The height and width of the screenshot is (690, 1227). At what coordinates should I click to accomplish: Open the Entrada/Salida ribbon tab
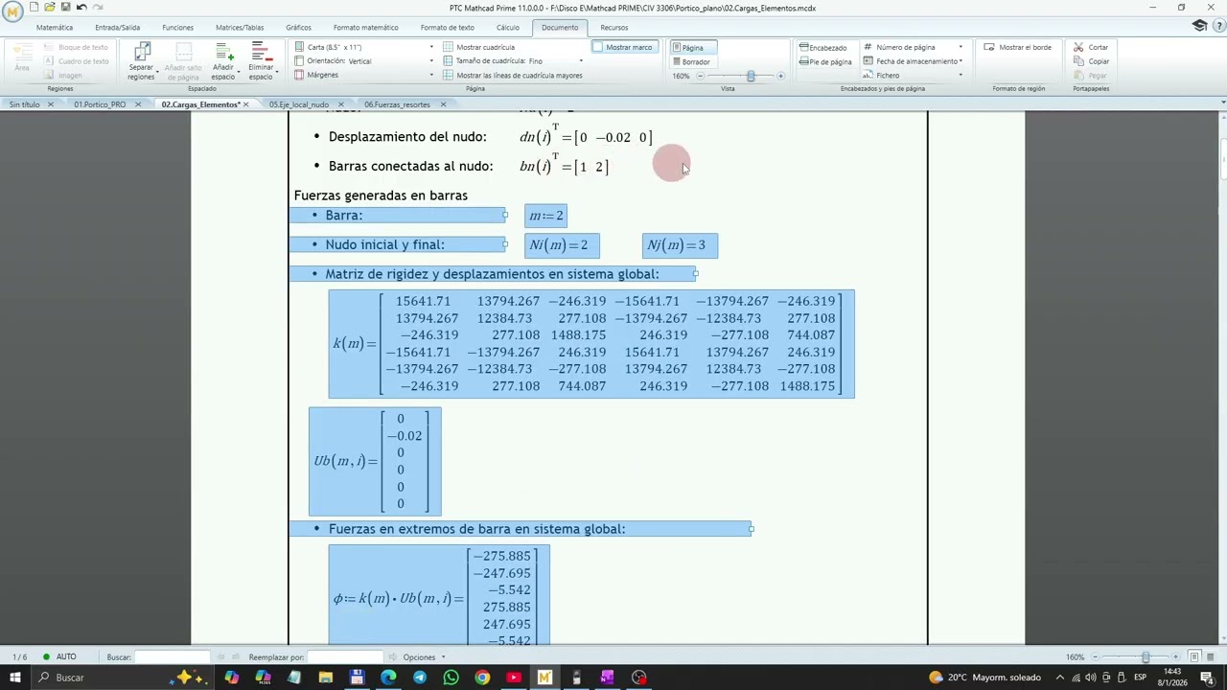[x=117, y=27]
